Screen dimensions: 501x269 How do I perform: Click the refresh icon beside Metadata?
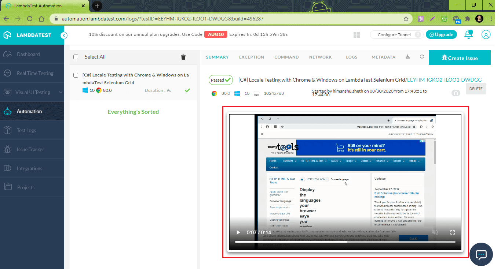tap(422, 57)
